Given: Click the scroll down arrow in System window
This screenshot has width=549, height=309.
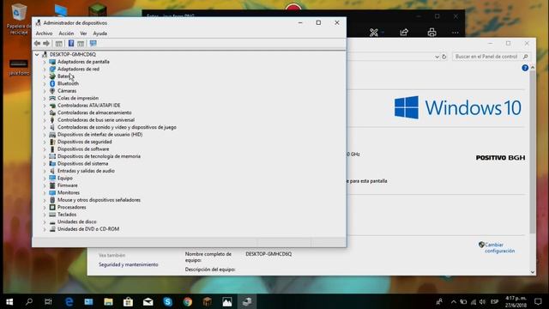Looking at the screenshot, I should tap(533, 272).
